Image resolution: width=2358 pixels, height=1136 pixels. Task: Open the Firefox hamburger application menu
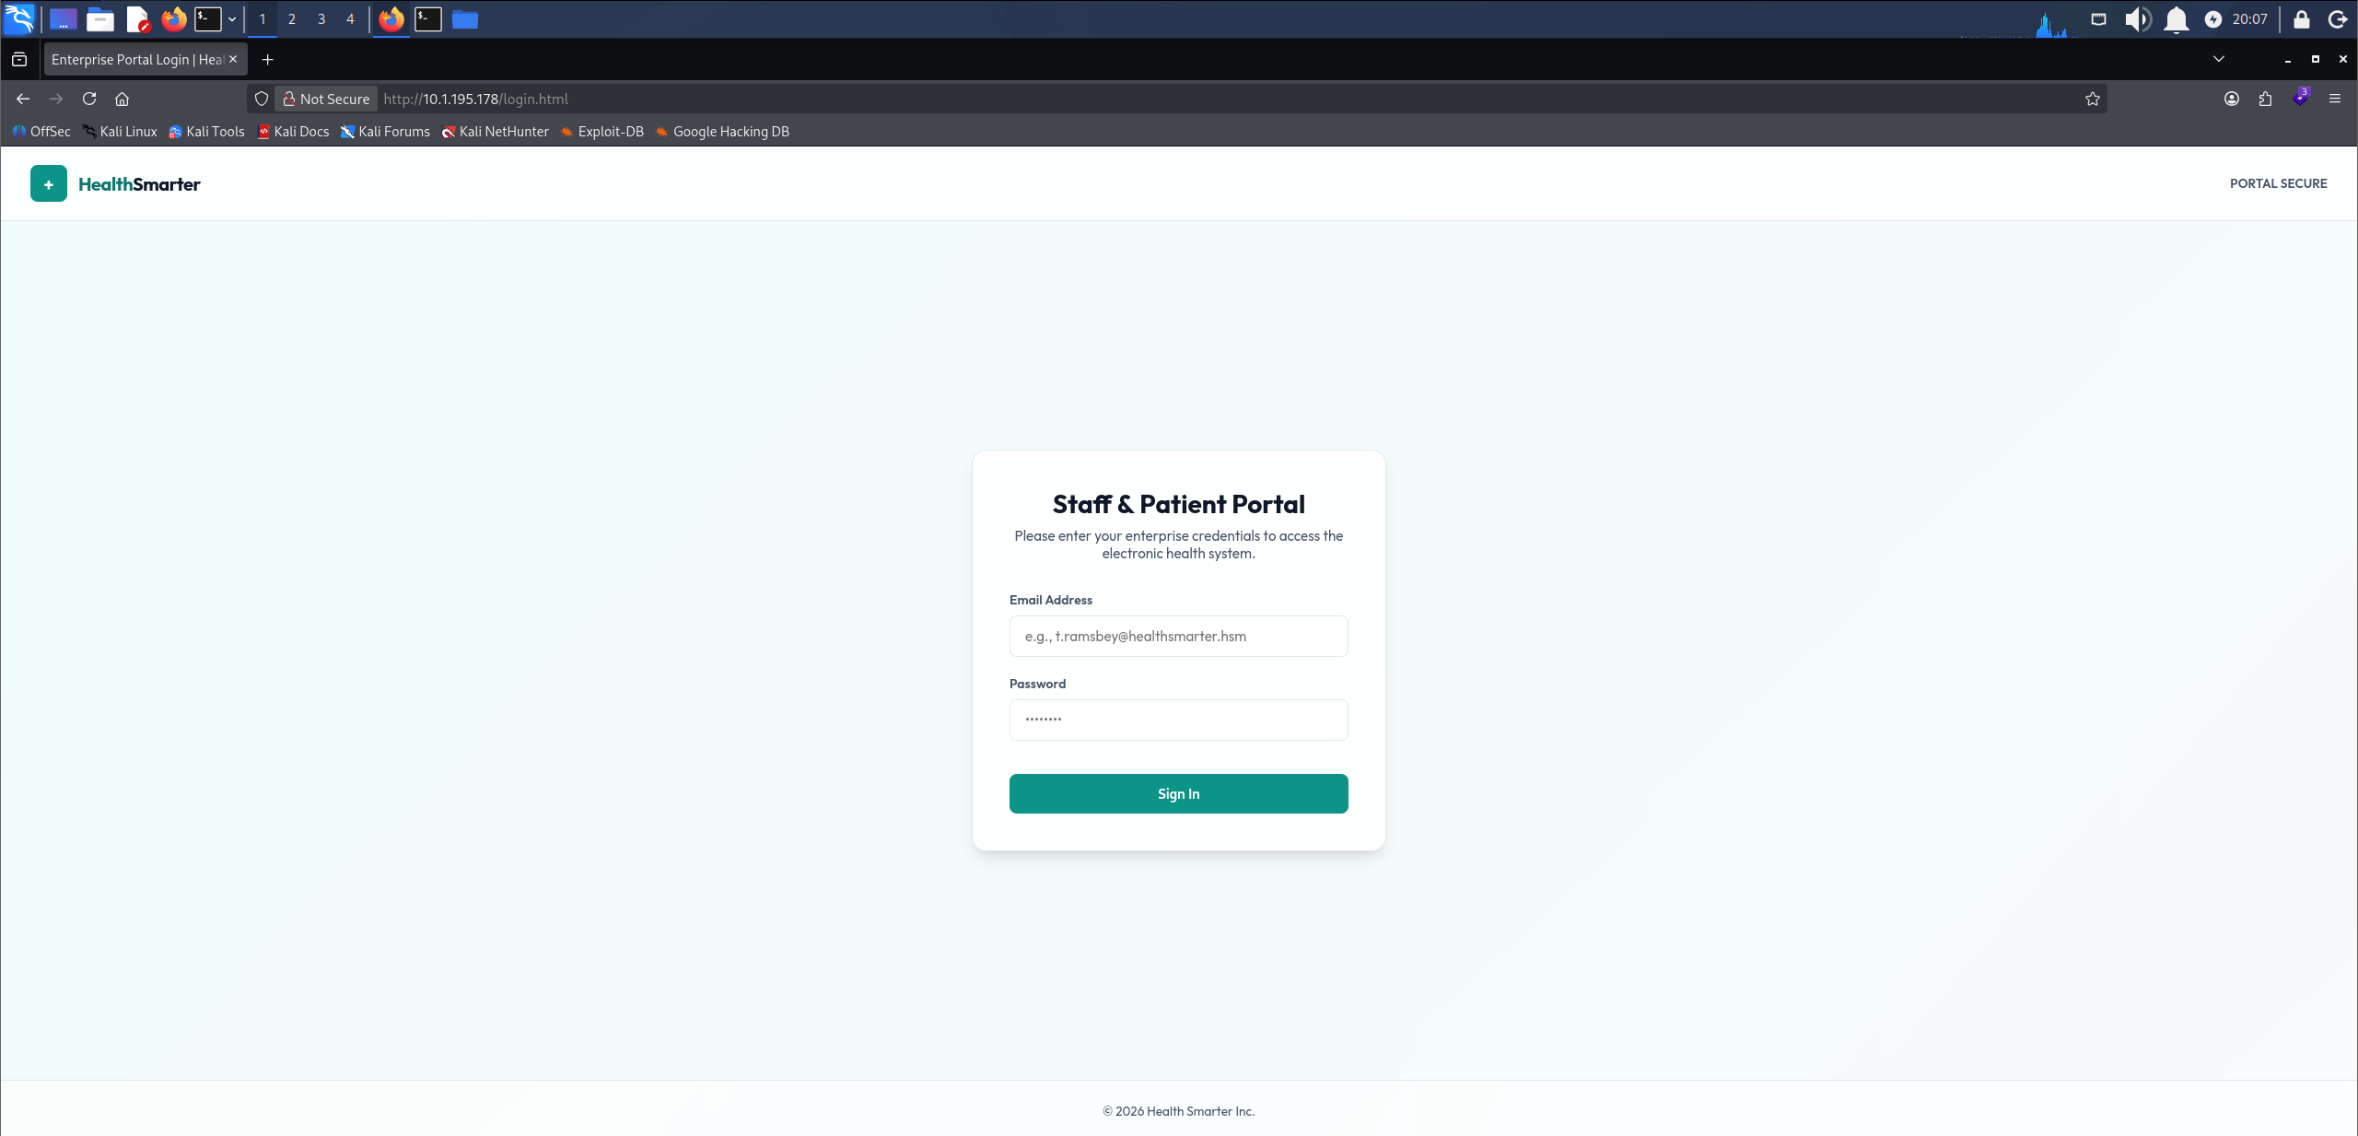coord(2334,99)
